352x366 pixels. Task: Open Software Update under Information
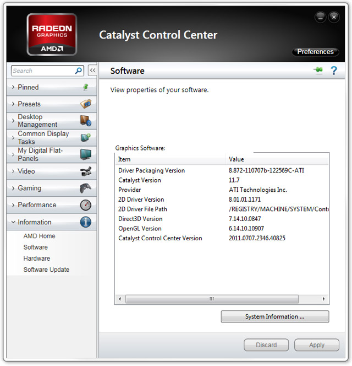(x=46, y=270)
